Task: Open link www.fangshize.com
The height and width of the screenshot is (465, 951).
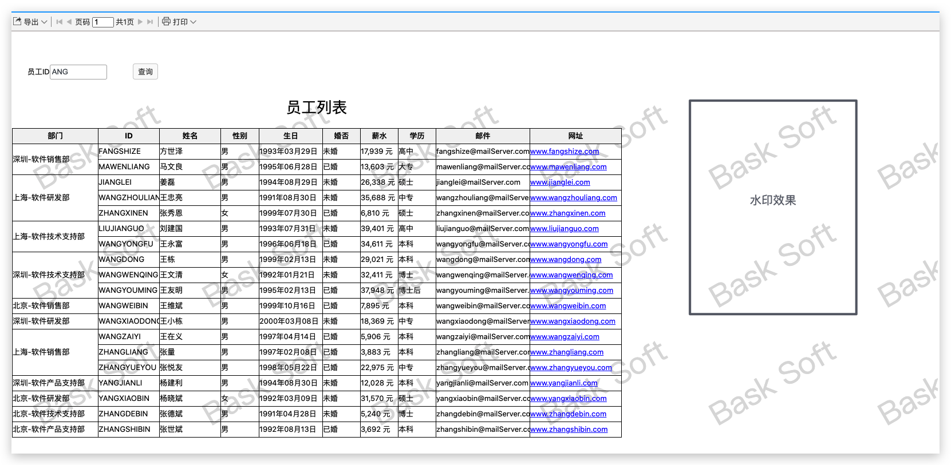Action: [565, 152]
